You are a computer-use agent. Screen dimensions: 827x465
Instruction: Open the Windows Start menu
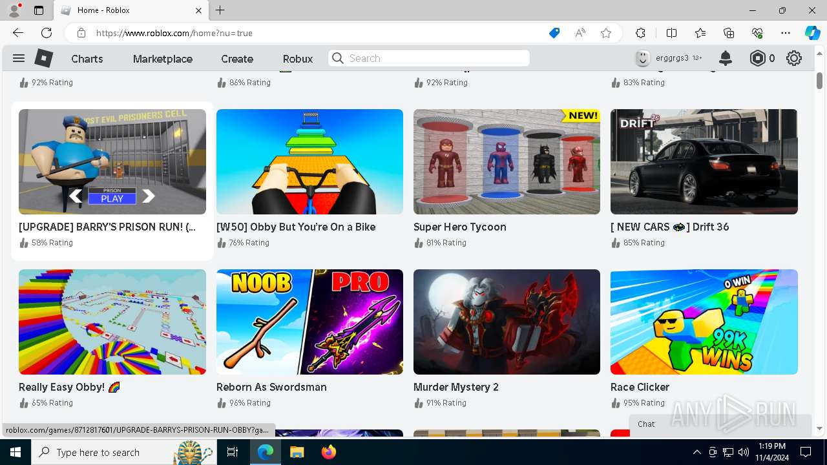(16, 452)
